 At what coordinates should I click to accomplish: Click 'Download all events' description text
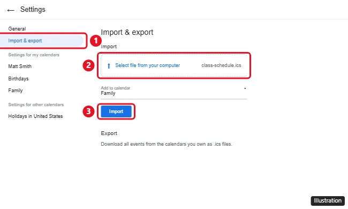pos(167,144)
